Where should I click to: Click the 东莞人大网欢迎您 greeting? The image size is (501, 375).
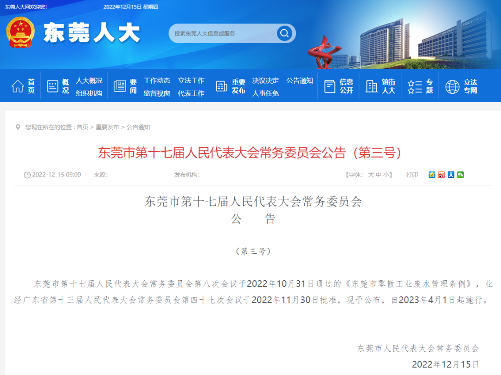pyautogui.click(x=26, y=7)
